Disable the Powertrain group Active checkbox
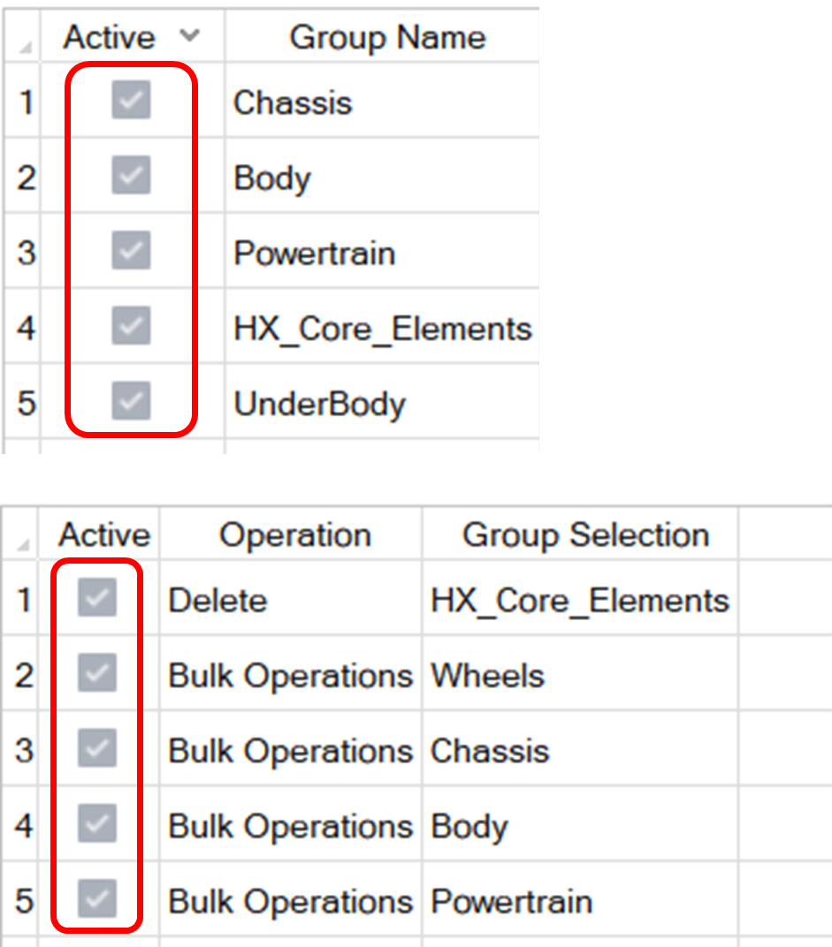 click(x=131, y=252)
